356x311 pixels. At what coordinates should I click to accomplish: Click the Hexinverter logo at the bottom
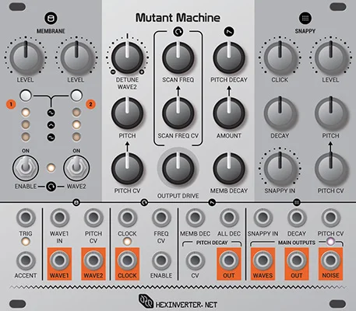[146, 301]
